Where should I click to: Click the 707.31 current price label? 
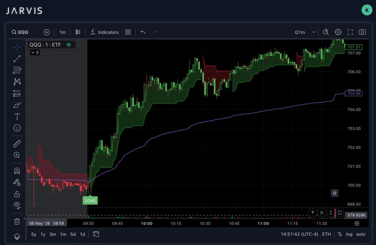click(x=354, y=47)
